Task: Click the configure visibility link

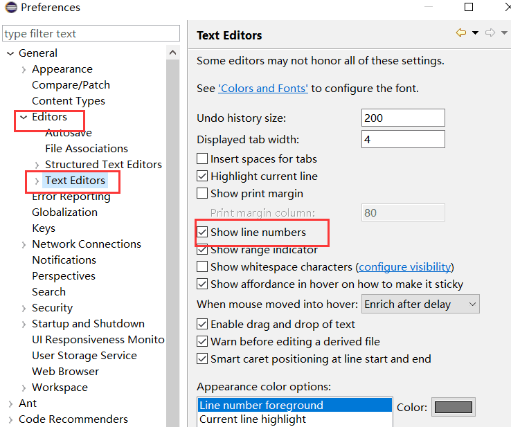Action: point(405,267)
